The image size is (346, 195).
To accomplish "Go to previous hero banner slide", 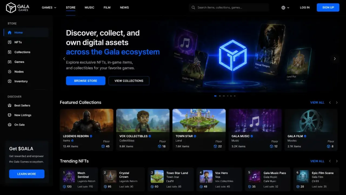I will pyautogui.click(x=64, y=58).
